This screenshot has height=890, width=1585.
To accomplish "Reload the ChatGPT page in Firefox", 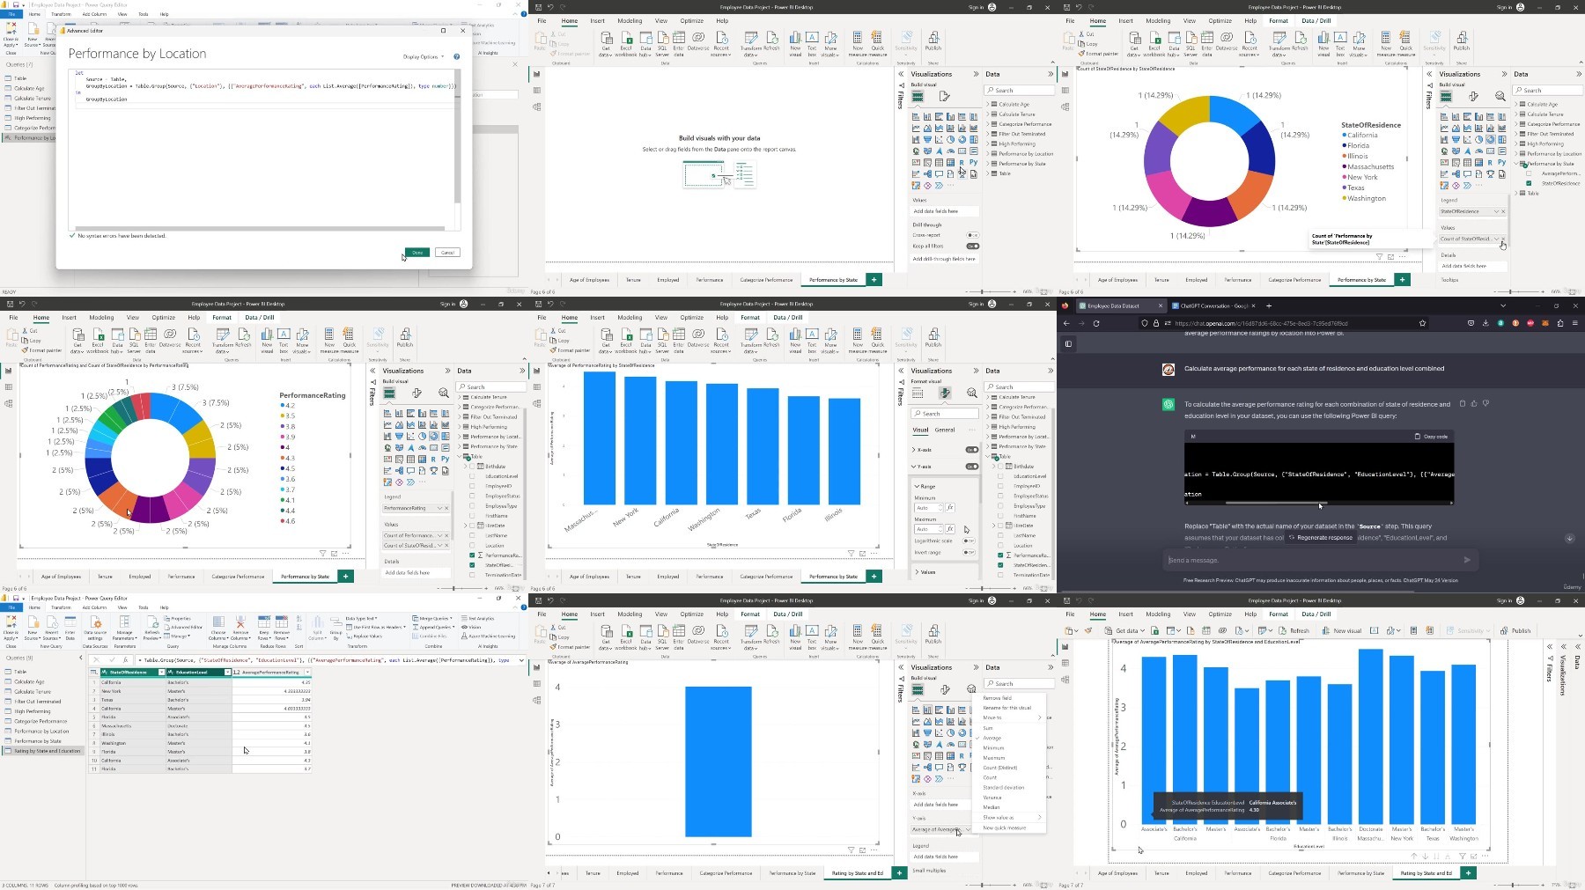I will [1096, 323].
